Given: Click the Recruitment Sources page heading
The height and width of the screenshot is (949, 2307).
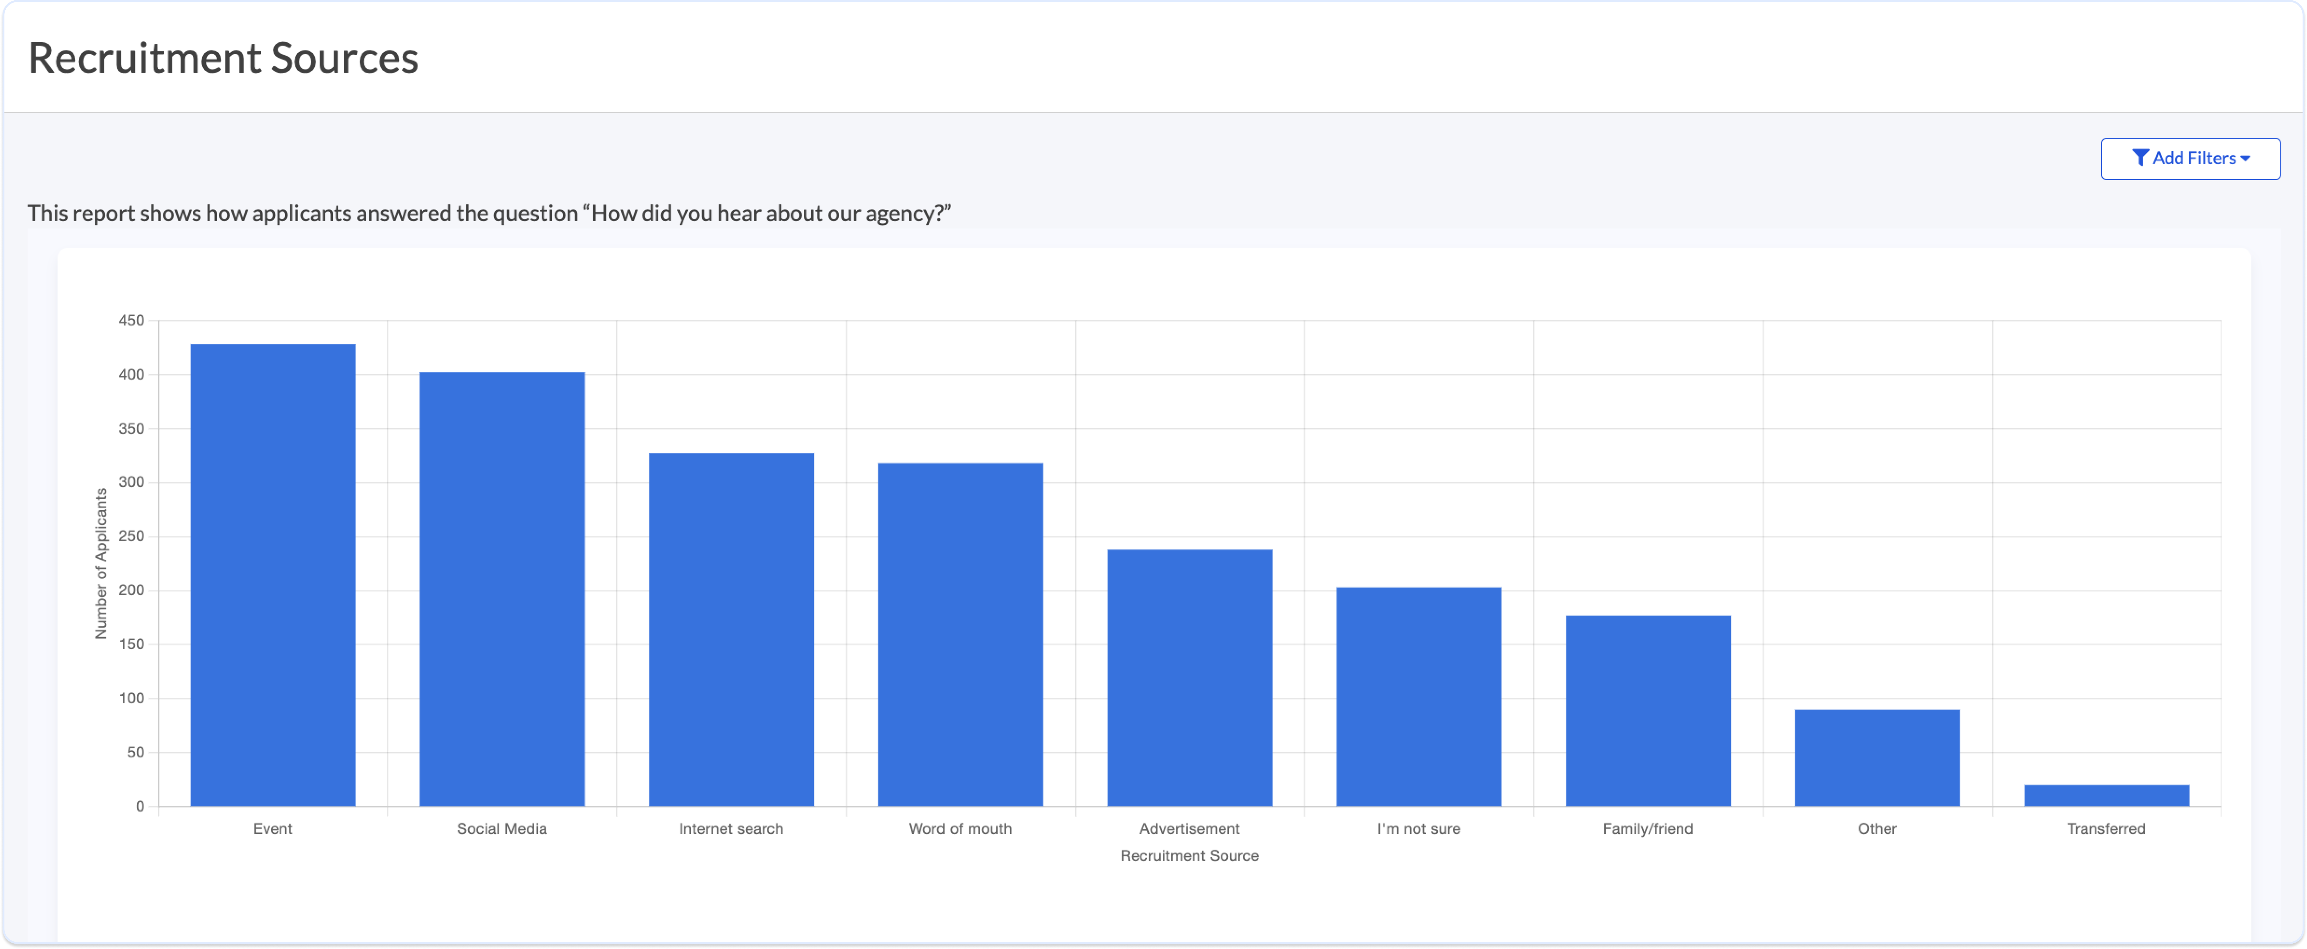Looking at the screenshot, I should click(223, 58).
